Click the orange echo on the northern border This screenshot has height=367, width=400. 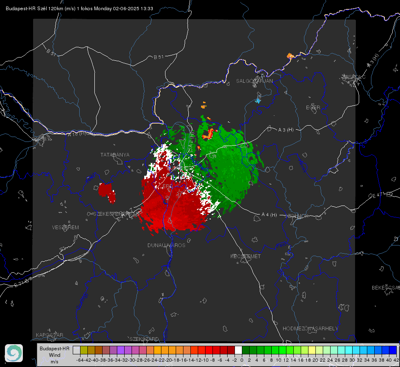[290, 56]
